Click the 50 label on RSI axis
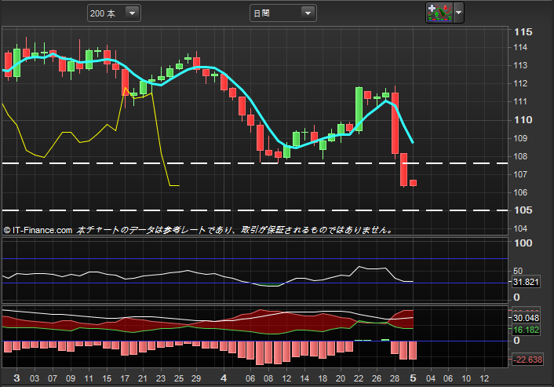 tap(518, 271)
